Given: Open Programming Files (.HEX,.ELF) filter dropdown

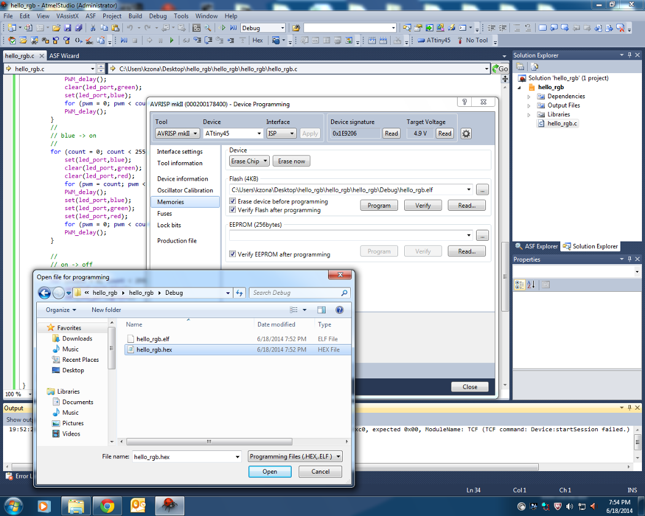Looking at the screenshot, I should pyautogui.click(x=295, y=456).
